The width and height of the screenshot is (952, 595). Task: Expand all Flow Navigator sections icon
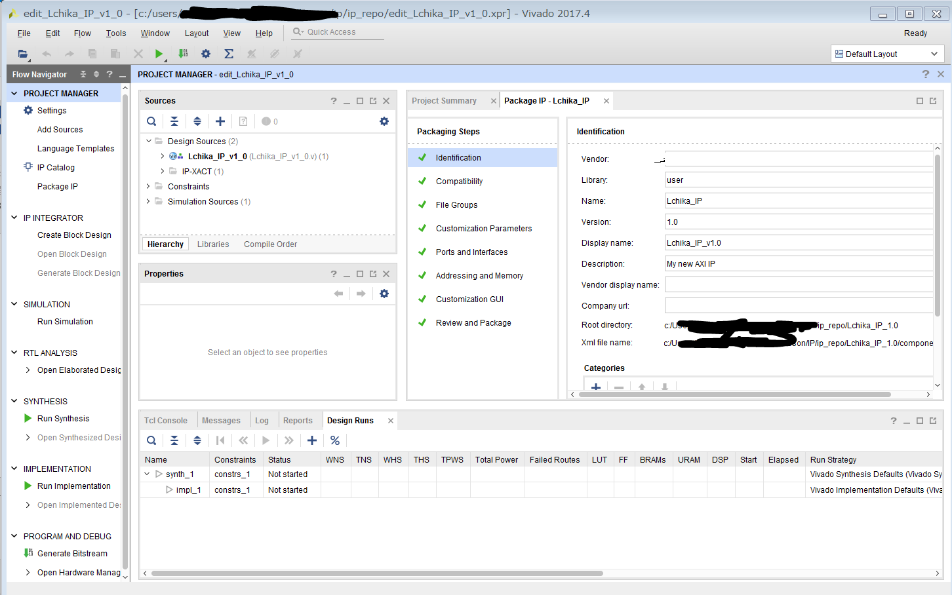pyautogui.click(x=96, y=74)
